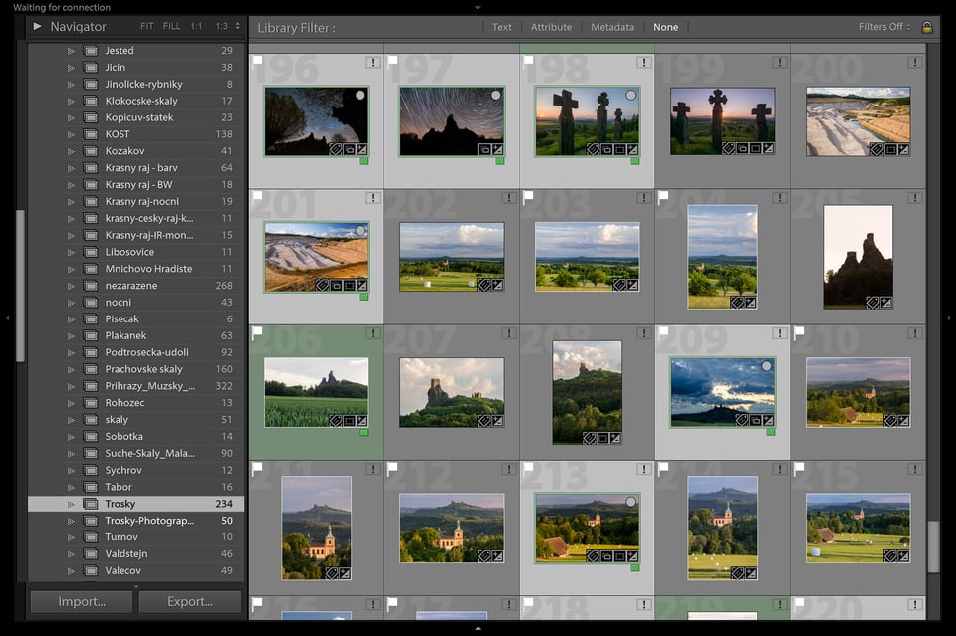The height and width of the screenshot is (636, 956).
Task: Toggle Quick Collection circle on photo 213
Action: pos(631,502)
